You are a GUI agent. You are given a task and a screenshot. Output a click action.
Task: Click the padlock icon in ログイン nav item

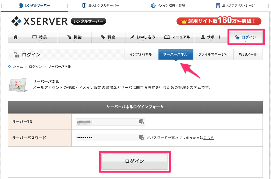237,37
